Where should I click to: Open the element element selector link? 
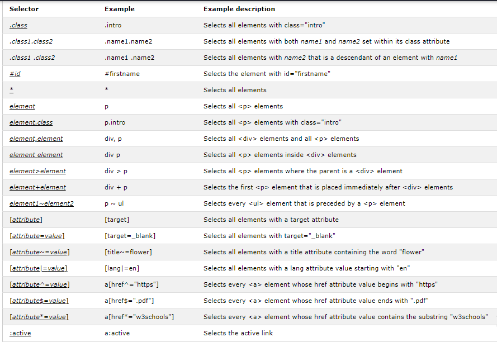pos(36,155)
